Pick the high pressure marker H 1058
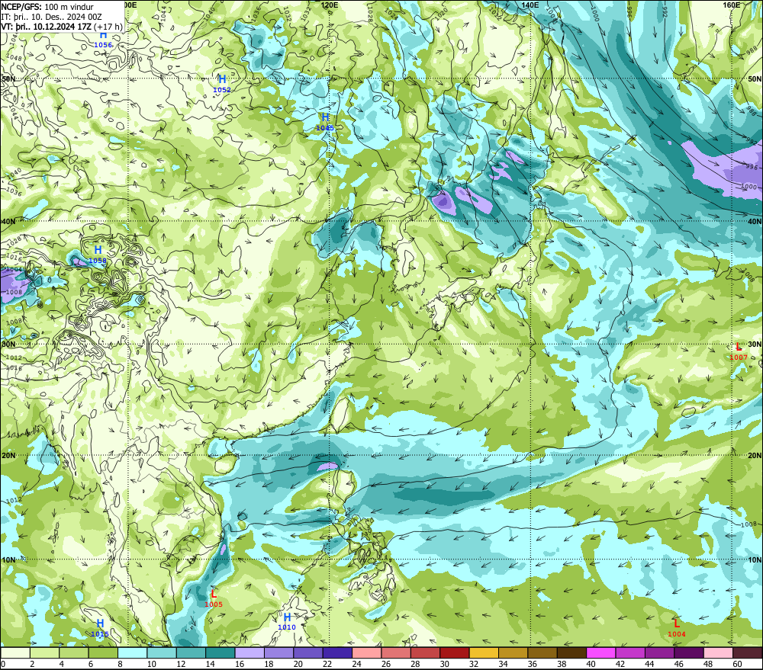 pyautogui.click(x=98, y=255)
